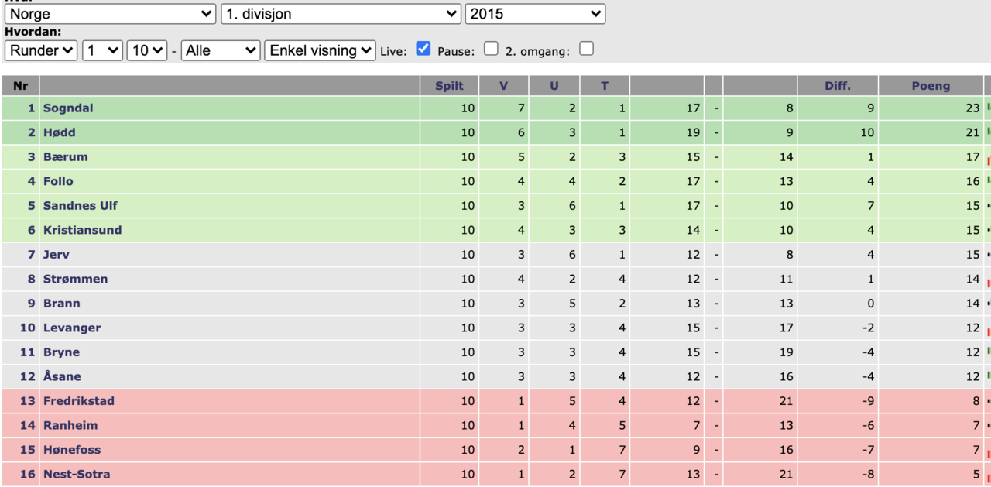
Task: Toggle the Live checkbox
Action: tap(423, 48)
